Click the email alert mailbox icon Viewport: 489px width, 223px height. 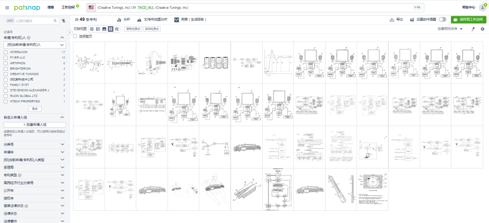pyautogui.click(x=412, y=19)
